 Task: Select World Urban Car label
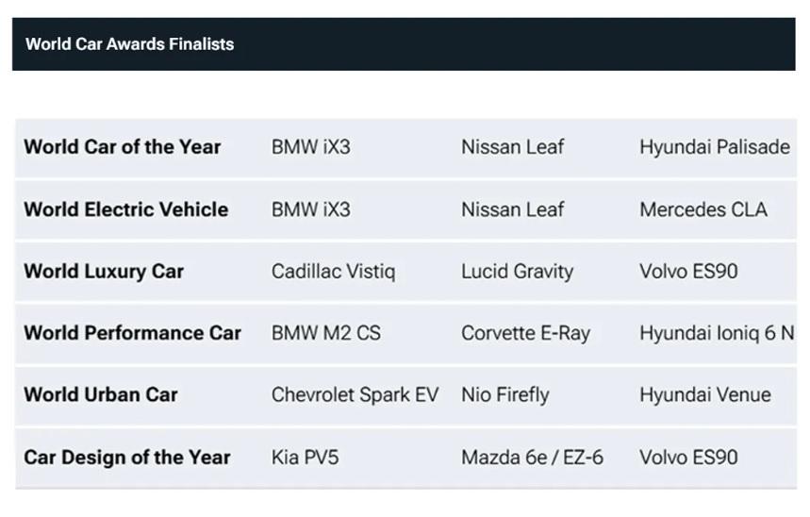101,395
